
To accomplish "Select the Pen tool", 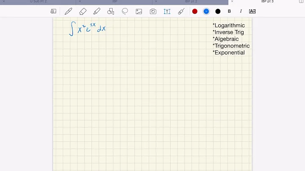I will tap(69, 11).
